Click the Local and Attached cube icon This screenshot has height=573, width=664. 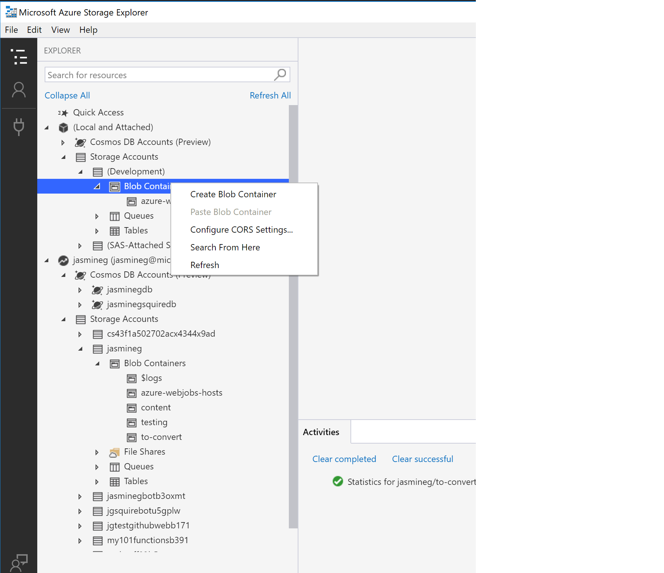(x=63, y=128)
